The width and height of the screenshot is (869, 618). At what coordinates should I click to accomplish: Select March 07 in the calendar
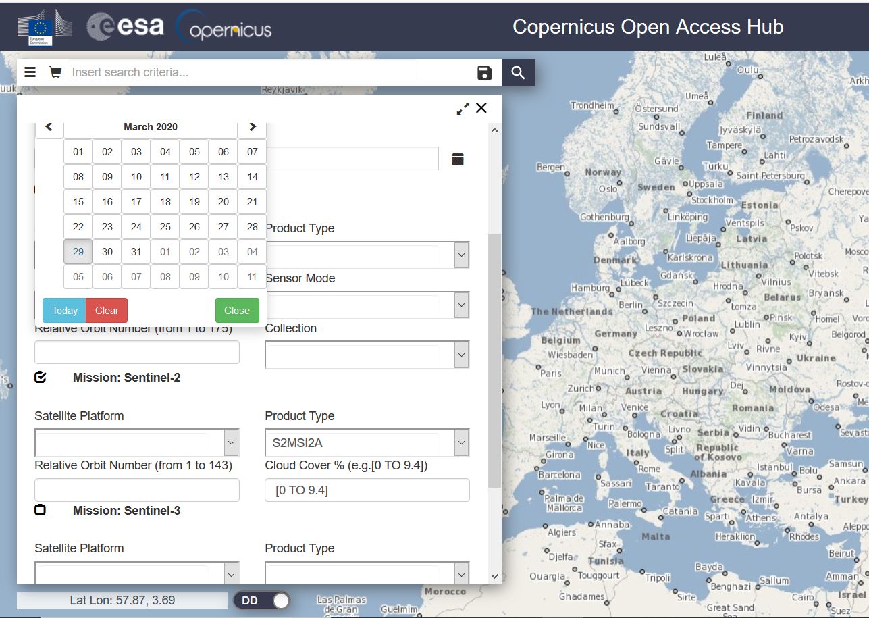253,152
